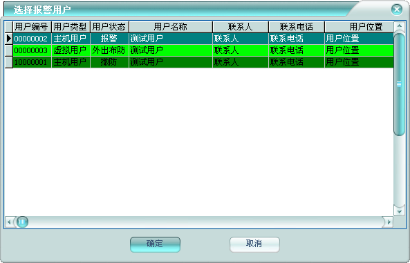
Task: Select the row header of user 10000001
Action: coord(9,62)
